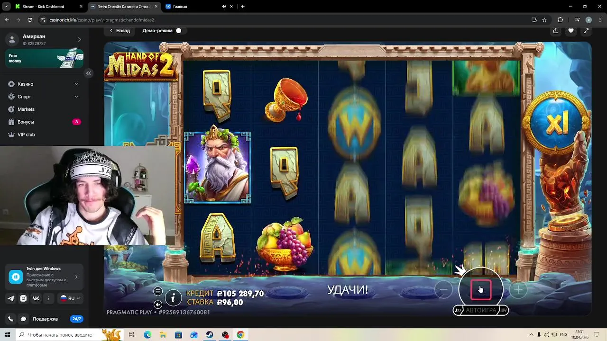Click the chat support icon

(x=23, y=319)
